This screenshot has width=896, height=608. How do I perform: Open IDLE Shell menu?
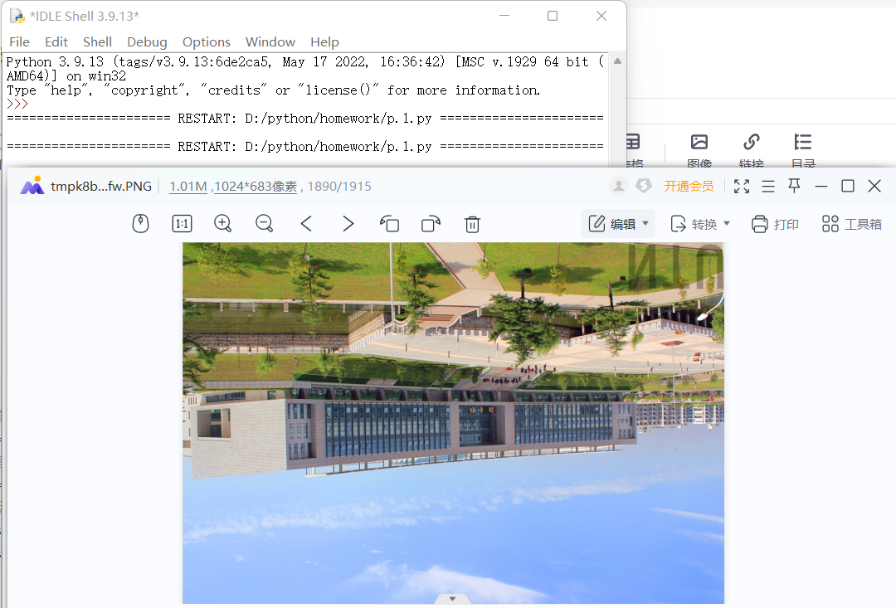tap(97, 41)
